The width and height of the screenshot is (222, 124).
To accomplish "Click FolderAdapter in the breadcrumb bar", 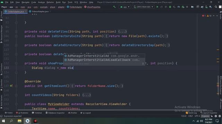I will [74, 7].
